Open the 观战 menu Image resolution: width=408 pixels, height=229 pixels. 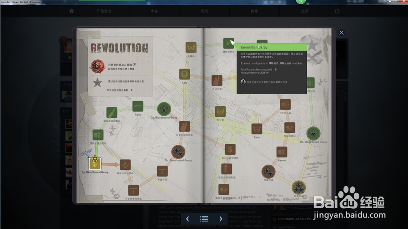[x=204, y=11]
